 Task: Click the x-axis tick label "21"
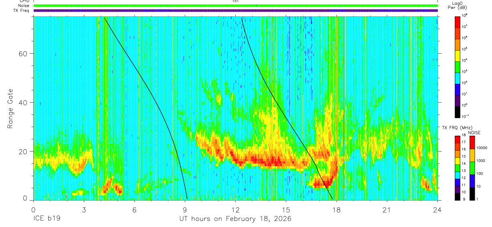[x=387, y=210]
